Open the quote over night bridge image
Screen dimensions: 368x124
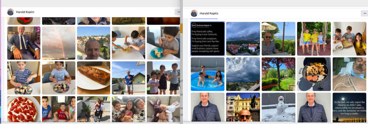(349, 107)
